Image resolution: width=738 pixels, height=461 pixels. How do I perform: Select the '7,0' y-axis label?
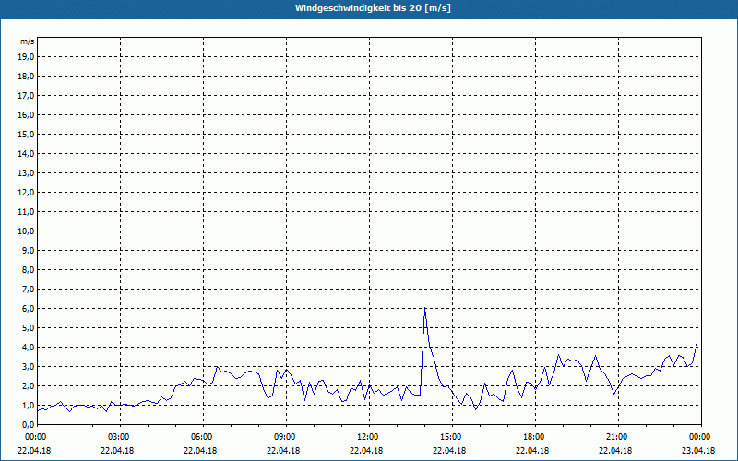pos(28,290)
